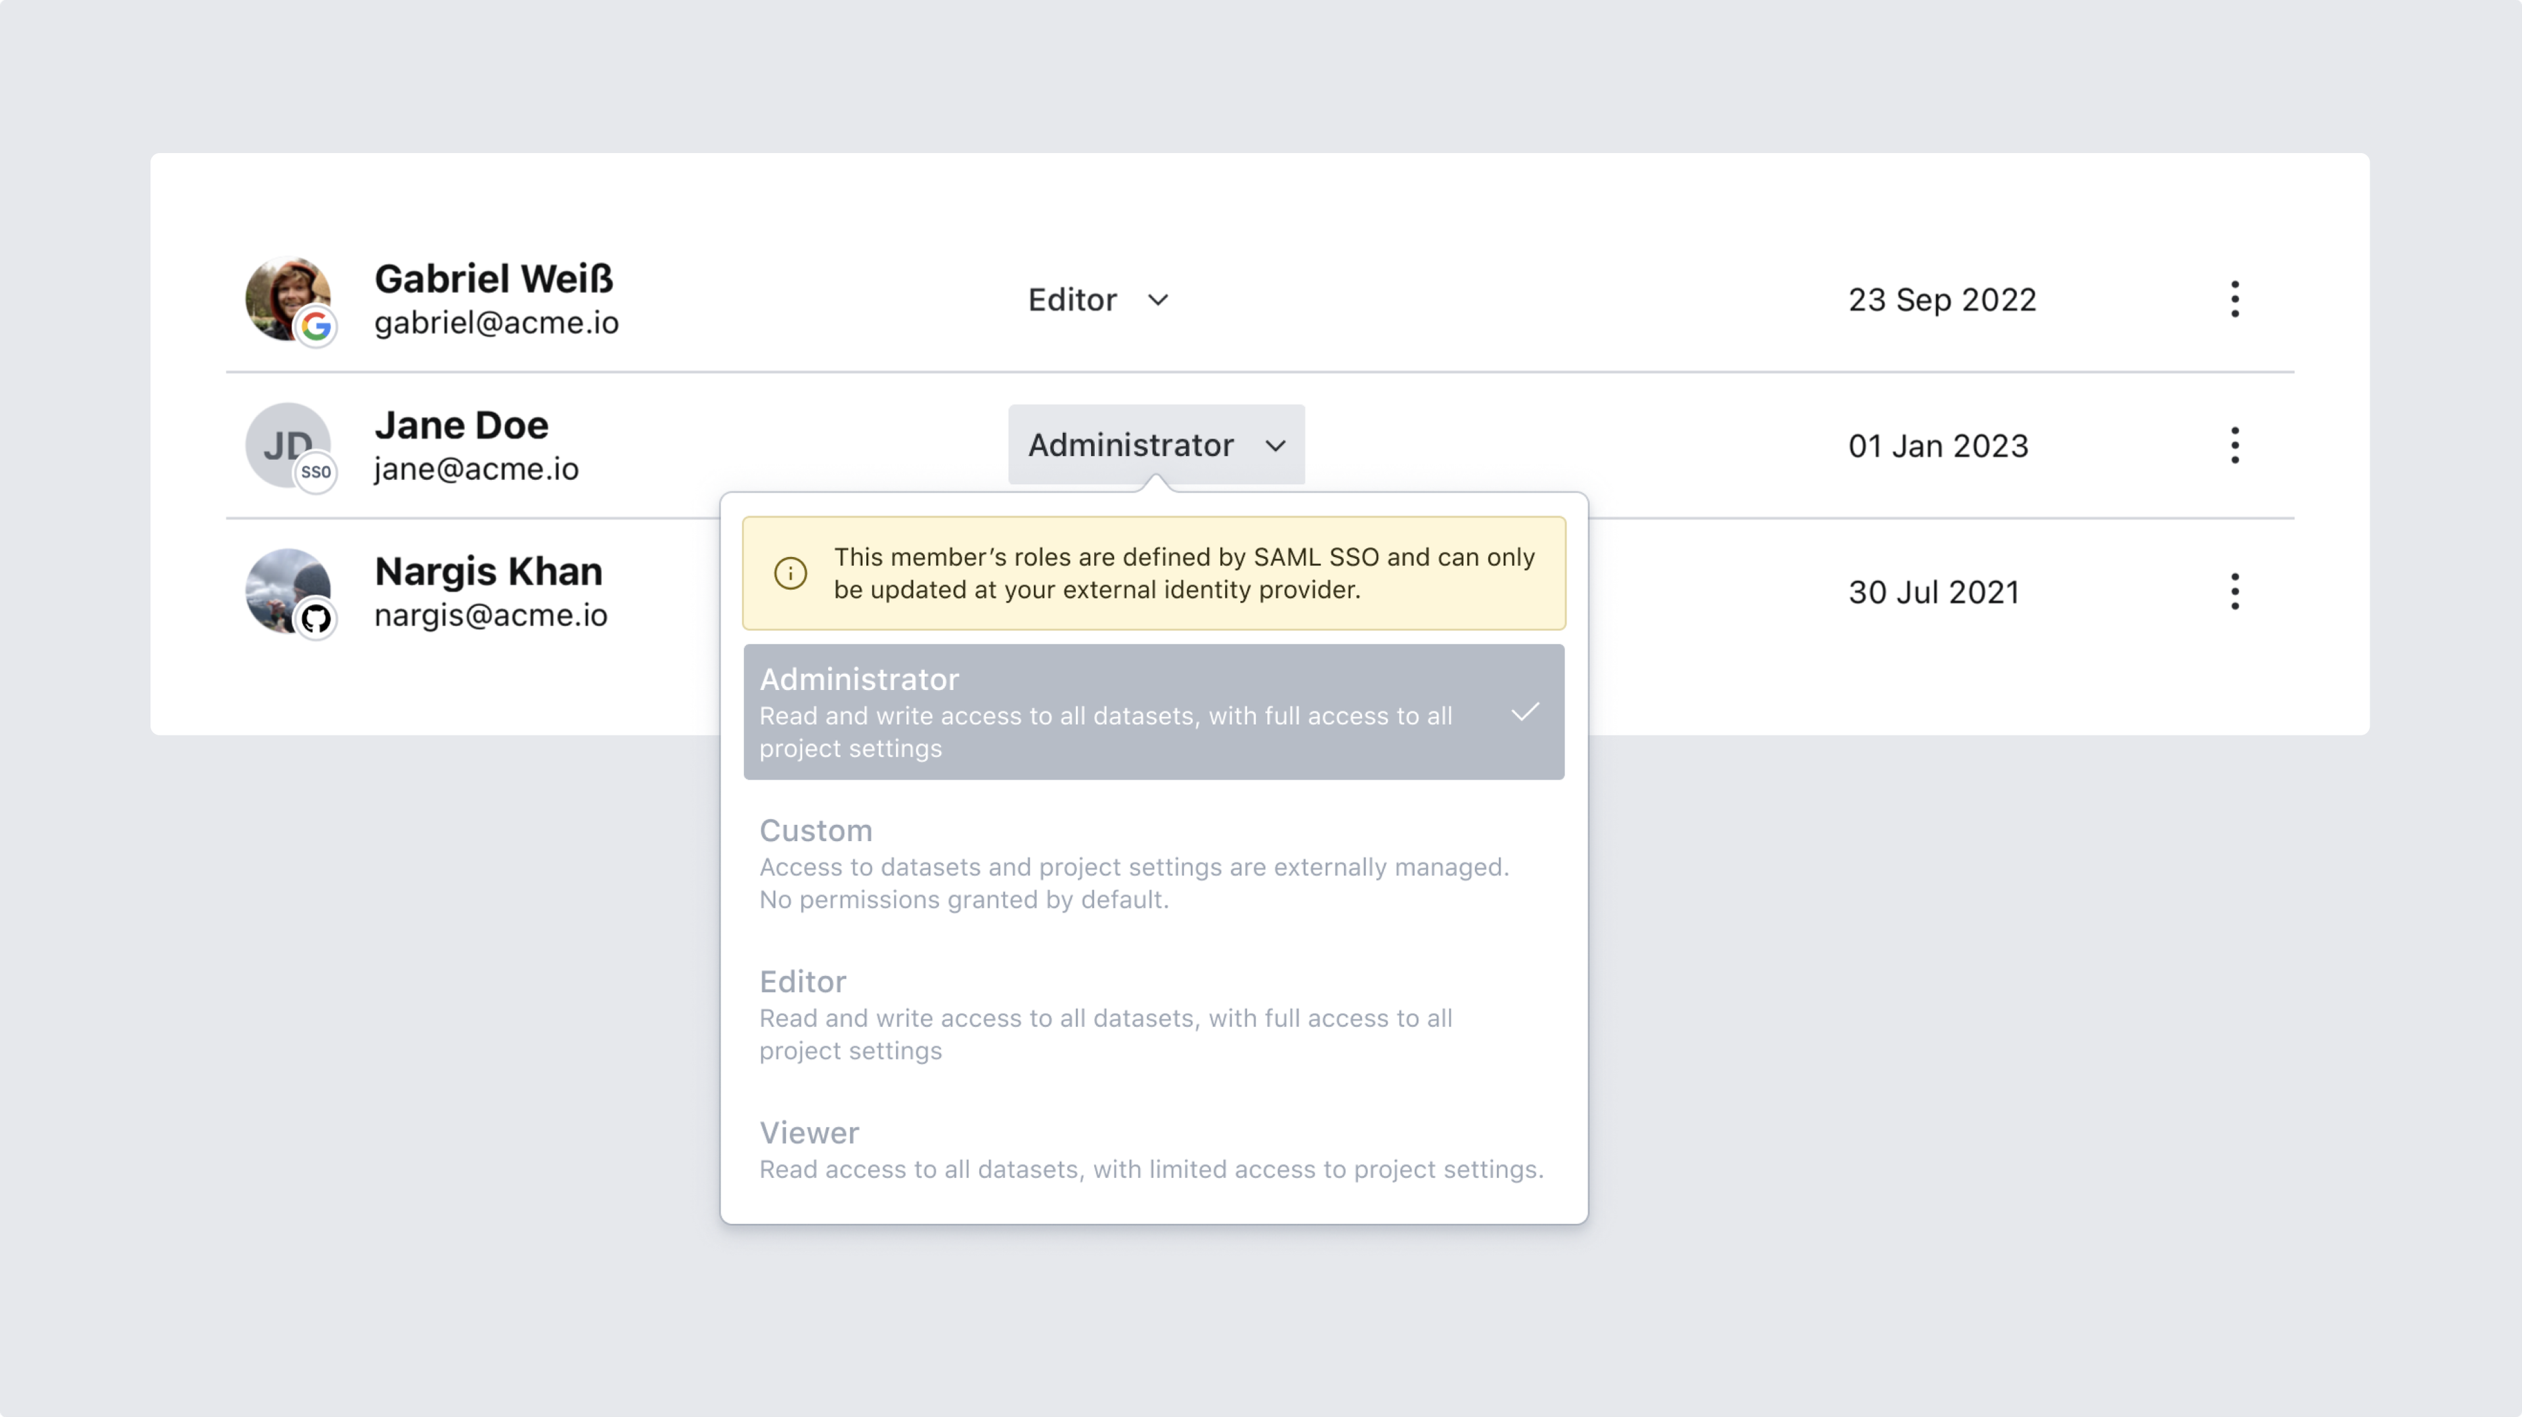
Task: Select the Custom role option
Action: [x=1153, y=863]
